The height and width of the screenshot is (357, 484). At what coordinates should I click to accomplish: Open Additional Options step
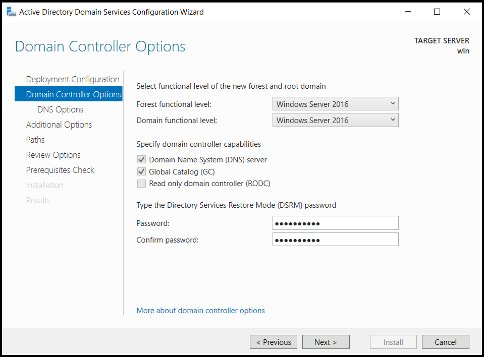click(x=59, y=125)
